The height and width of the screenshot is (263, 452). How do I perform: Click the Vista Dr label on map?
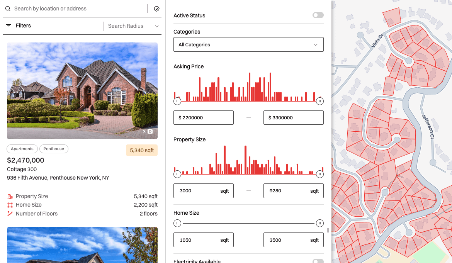(377, 41)
